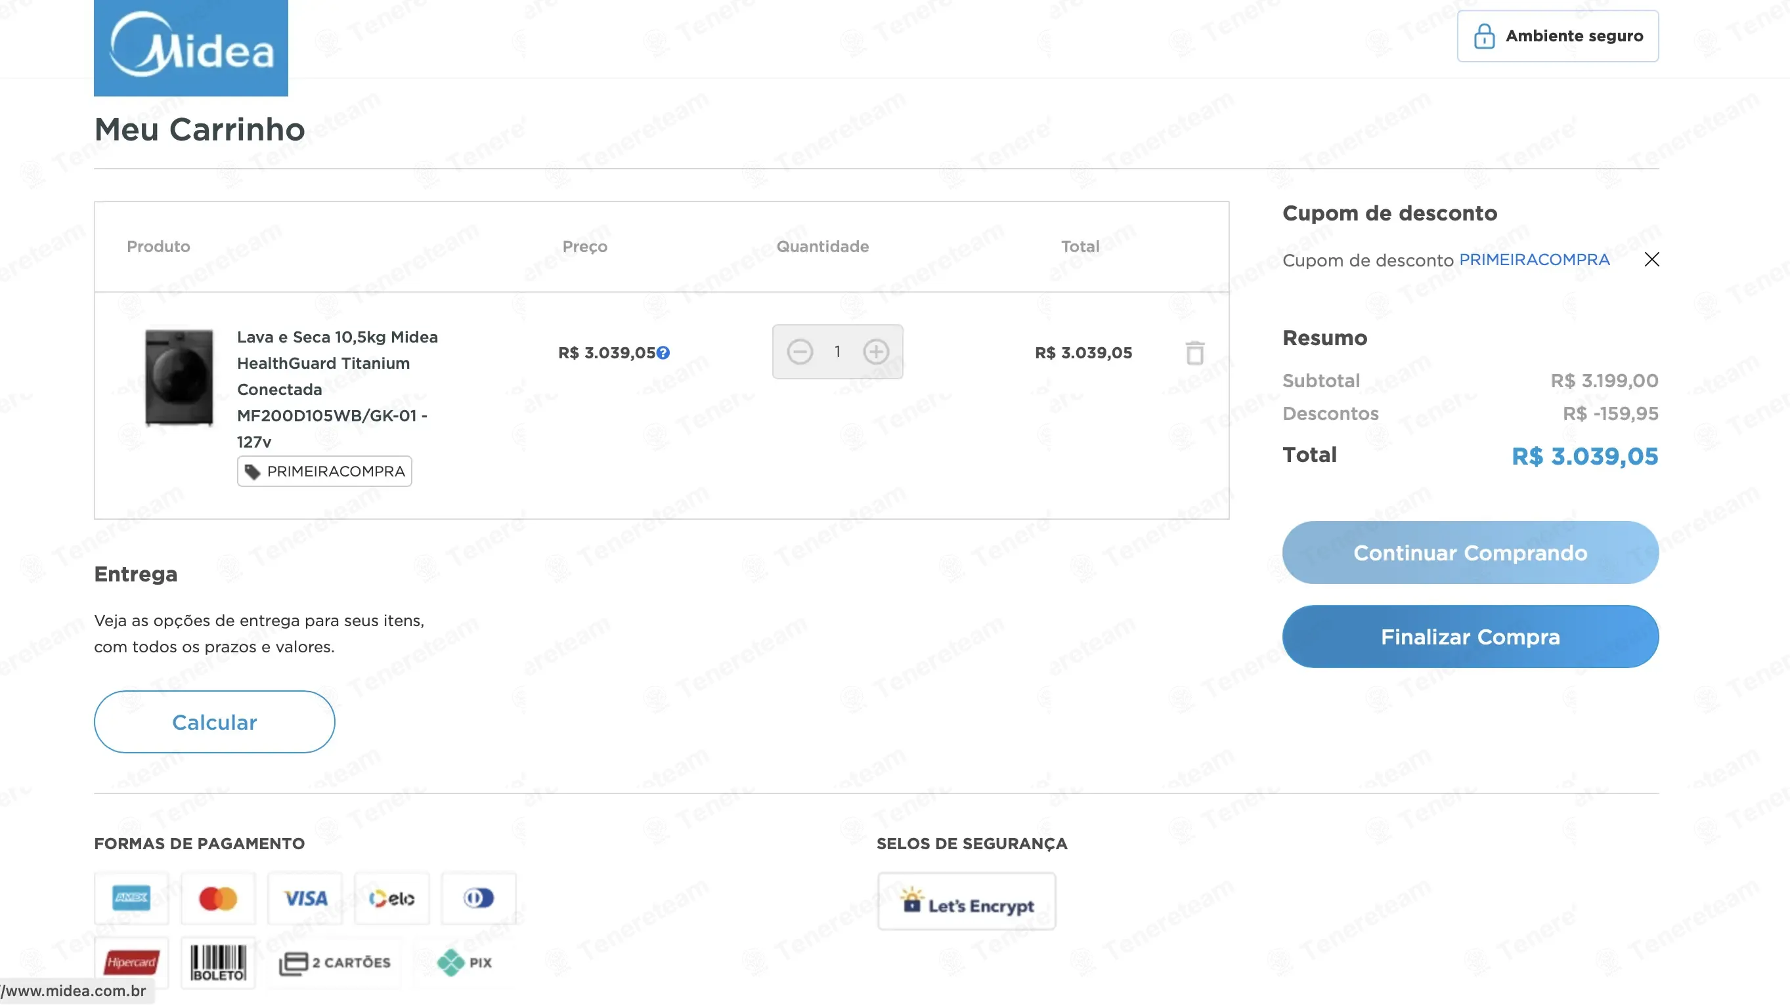Click the Quantidade column header
Screen dimensions: 1790x1008
823,247
